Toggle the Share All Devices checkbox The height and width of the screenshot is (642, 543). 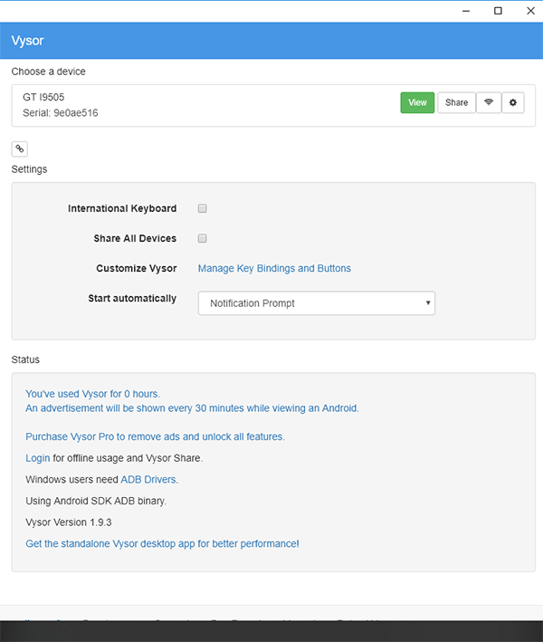coord(203,238)
